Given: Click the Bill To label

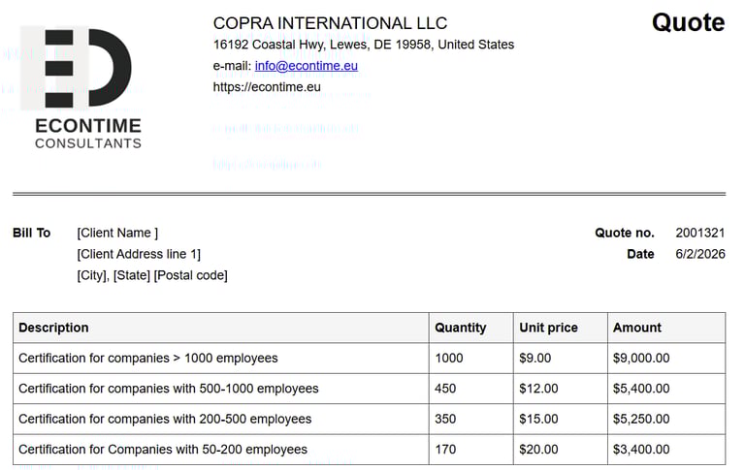Looking at the screenshot, I should pyautogui.click(x=31, y=233).
